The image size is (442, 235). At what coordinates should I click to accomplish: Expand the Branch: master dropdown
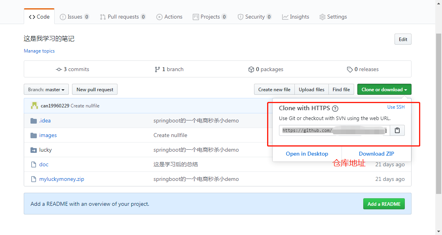pyautogui.click(x=46, y=90)
